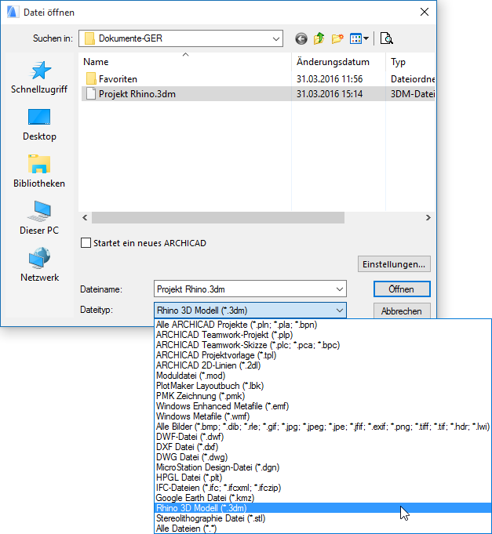Open Netzwerk in the sidebar
Image resolution: width=492 pixels, height=534 pixels.
pyautogui.click(x=39, y=264)
